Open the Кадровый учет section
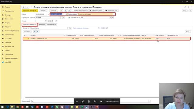 pyautogui.click(x=10, y=46)
